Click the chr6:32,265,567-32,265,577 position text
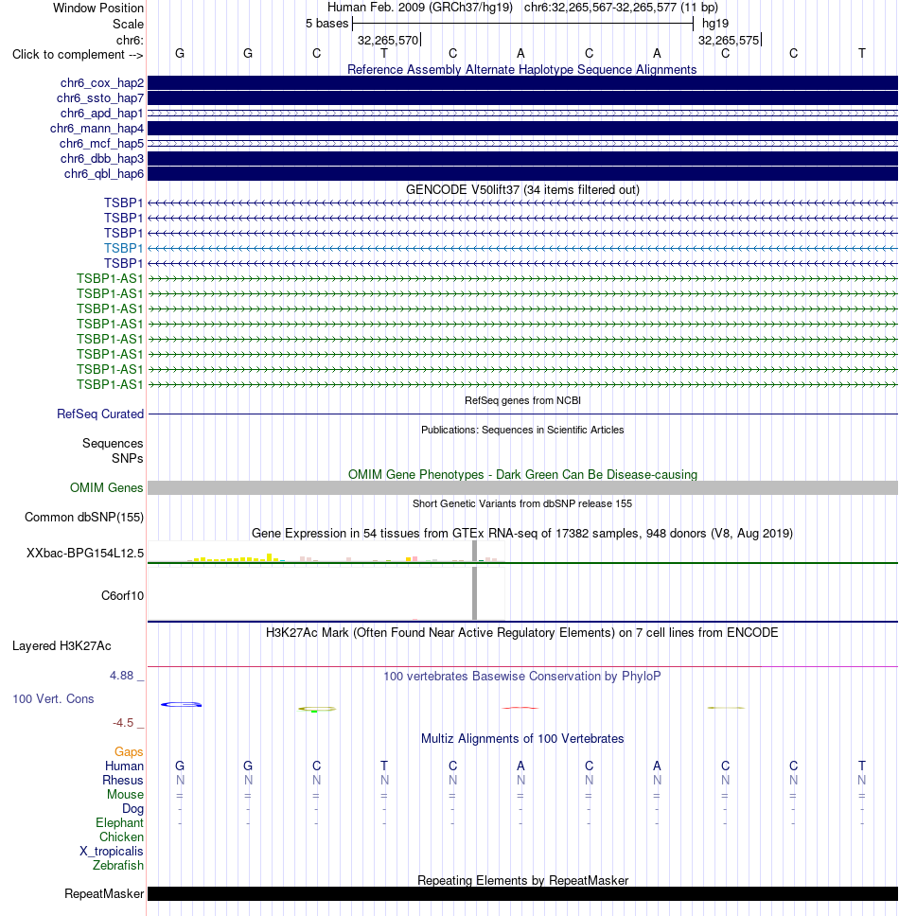The width and height of the screenshot is (899, 916). pos(621,8)
